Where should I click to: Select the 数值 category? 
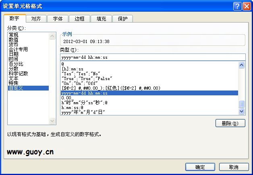28,40
